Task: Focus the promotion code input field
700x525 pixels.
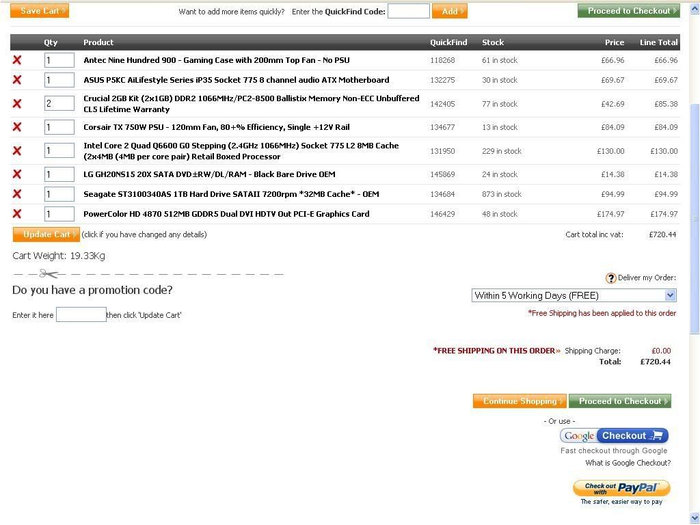Action: (x=81, y=314)
